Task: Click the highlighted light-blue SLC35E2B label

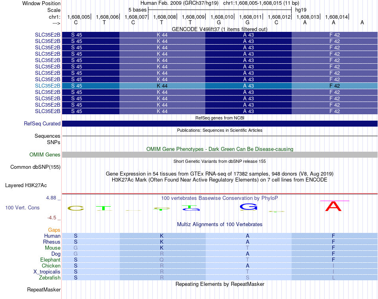Action: tap(47, 86)
